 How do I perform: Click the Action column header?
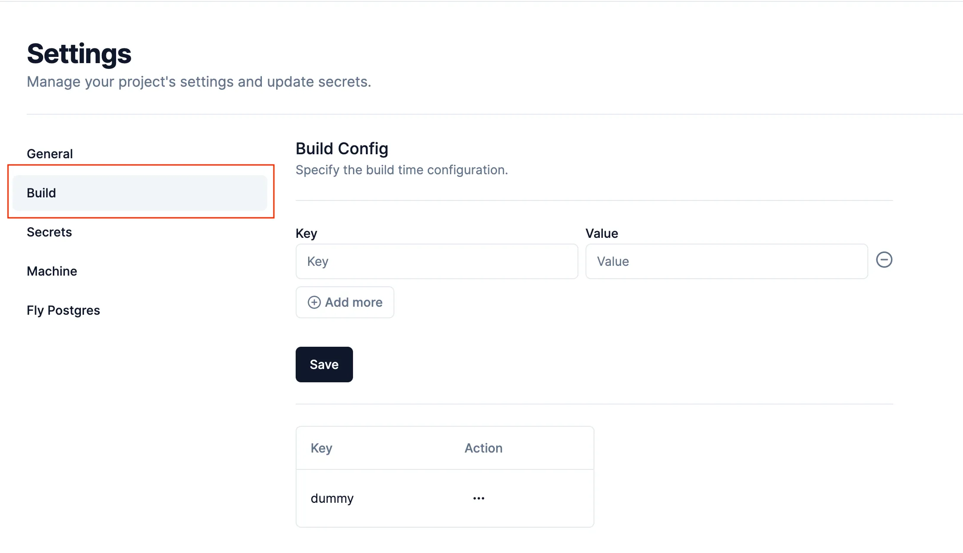[x=483, y=448]
